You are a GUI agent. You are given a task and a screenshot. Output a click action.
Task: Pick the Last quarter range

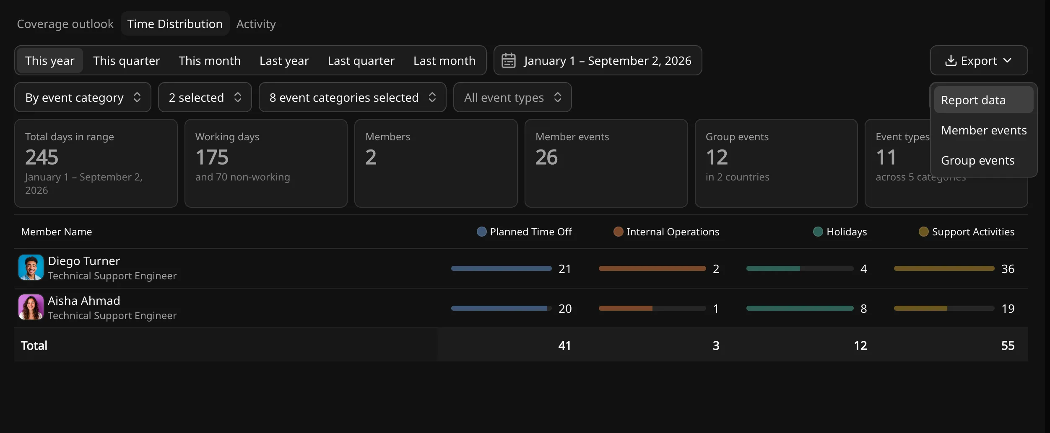click(x=361, y=61)
